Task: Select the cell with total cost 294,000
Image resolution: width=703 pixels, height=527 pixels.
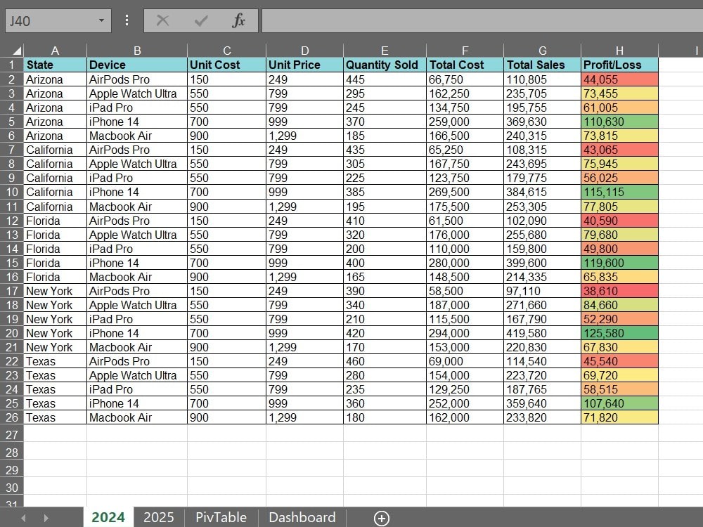Action: tap(465, 333)
